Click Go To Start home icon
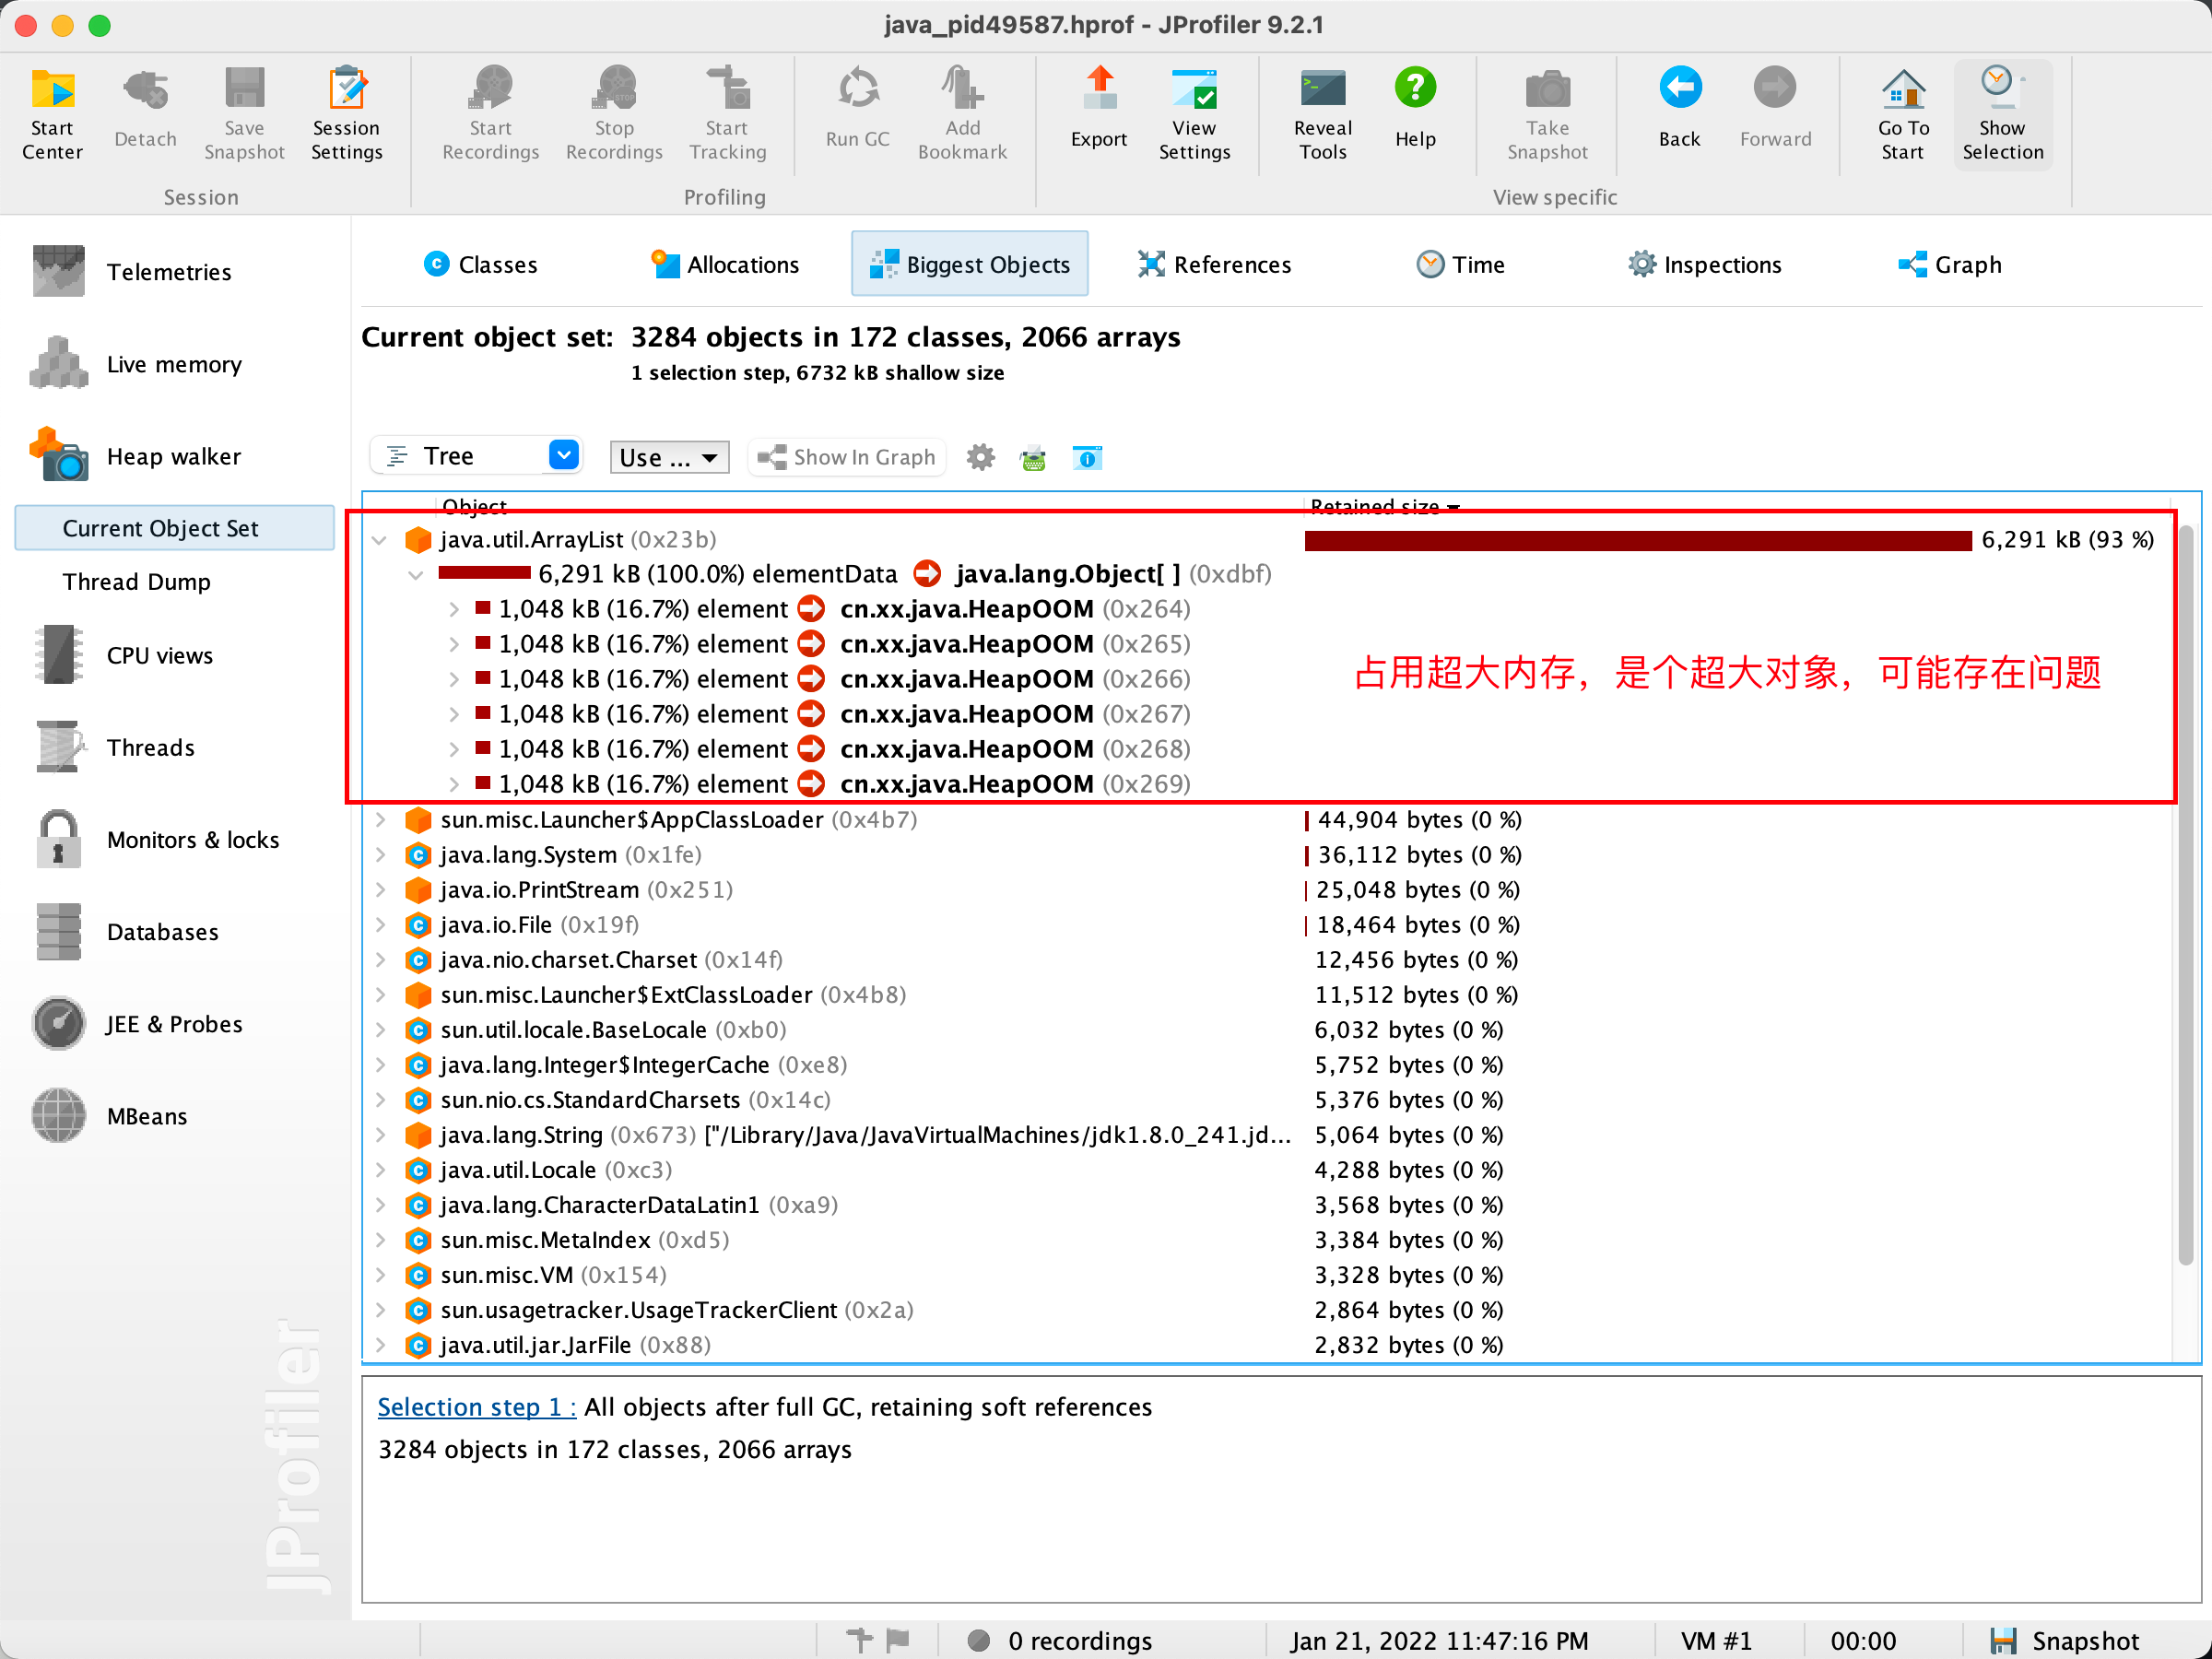Image resolution: width=2212 pixels, height=1659 pixels. pos(1902,90)
